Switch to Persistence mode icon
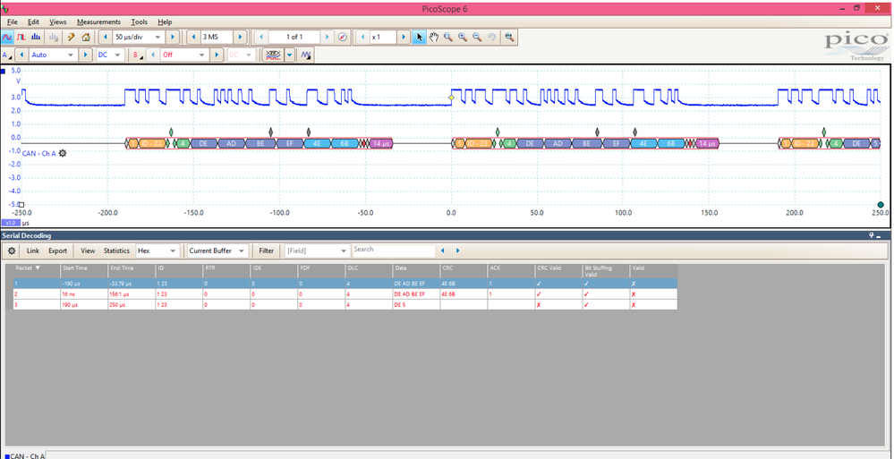The image size is (894, 459). 21,37
